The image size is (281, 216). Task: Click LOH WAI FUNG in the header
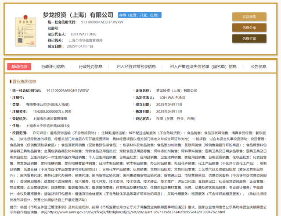pos(83,34)
